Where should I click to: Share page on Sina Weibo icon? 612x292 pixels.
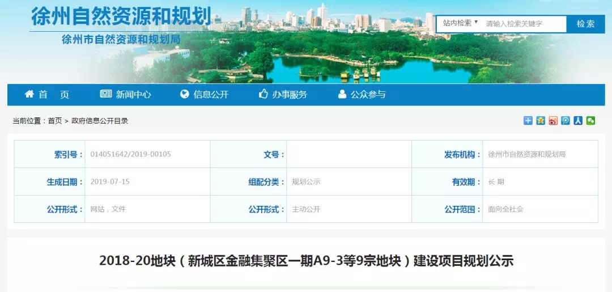(553, 121)
